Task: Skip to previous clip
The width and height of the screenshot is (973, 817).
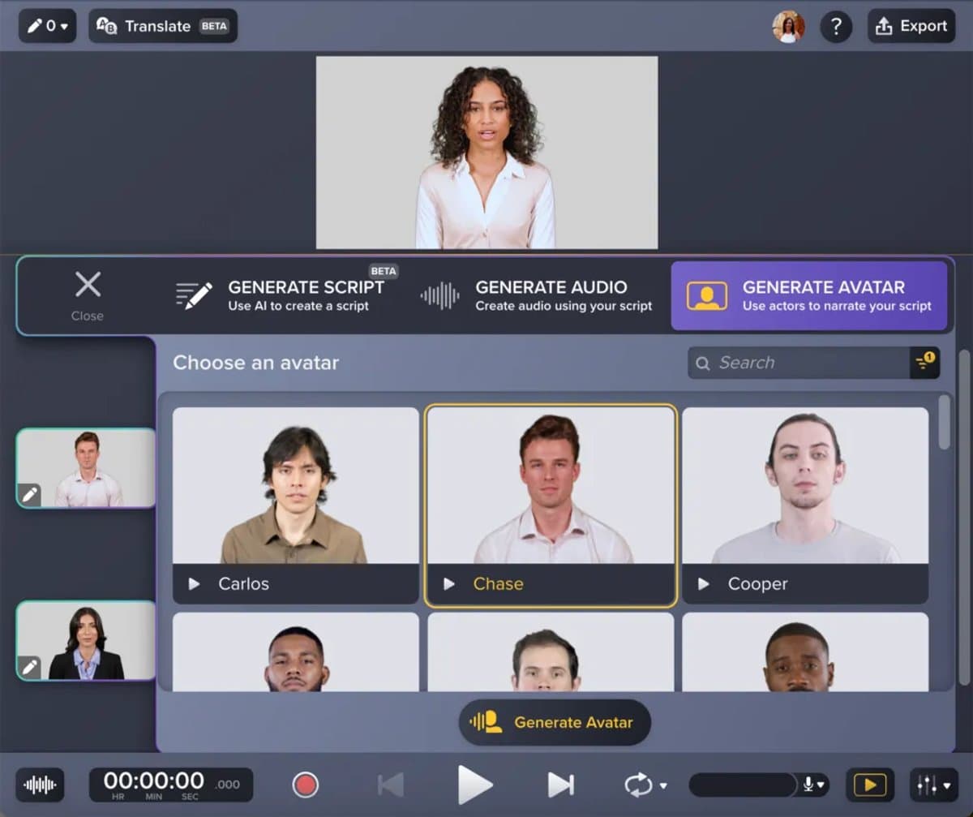Action: (391, 785)
